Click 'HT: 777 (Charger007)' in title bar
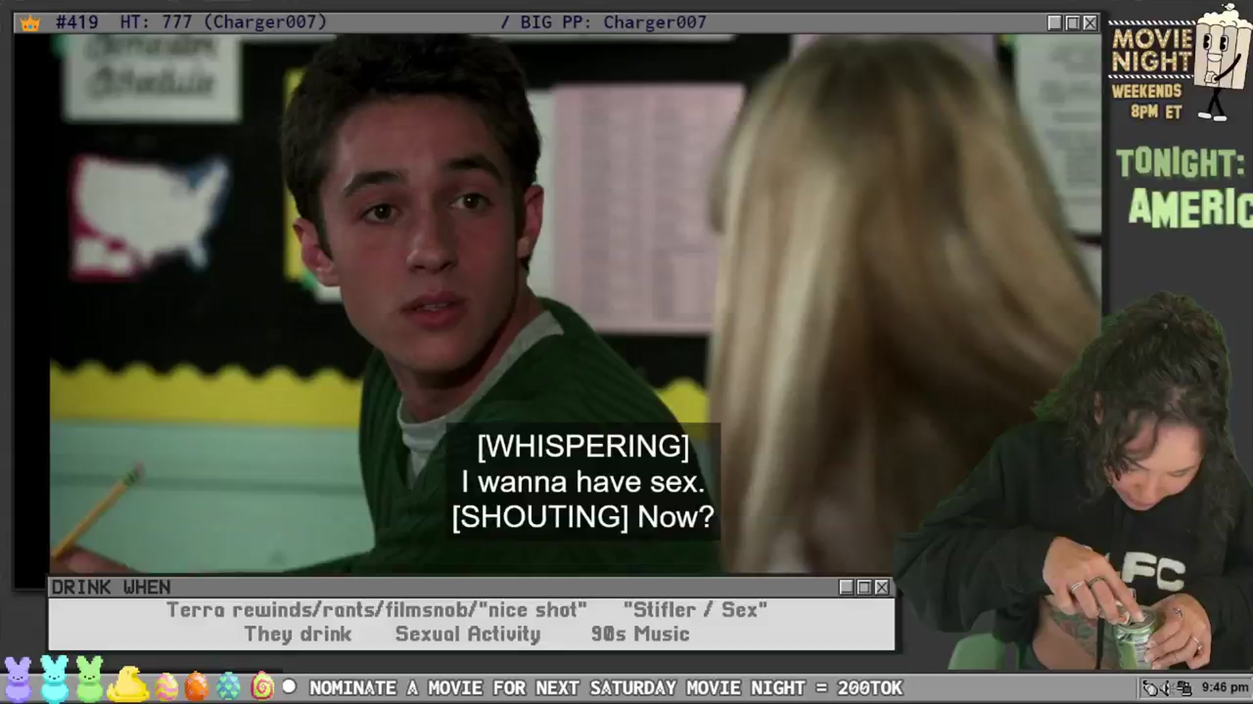The height and width of the screenshot is (704, 1253). 223,22
